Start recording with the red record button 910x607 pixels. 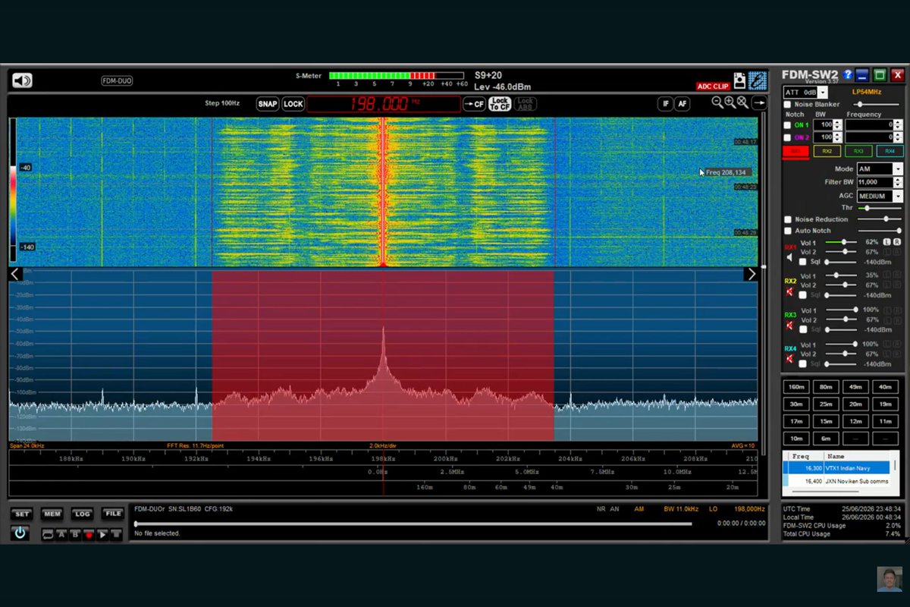pos(89,535)
